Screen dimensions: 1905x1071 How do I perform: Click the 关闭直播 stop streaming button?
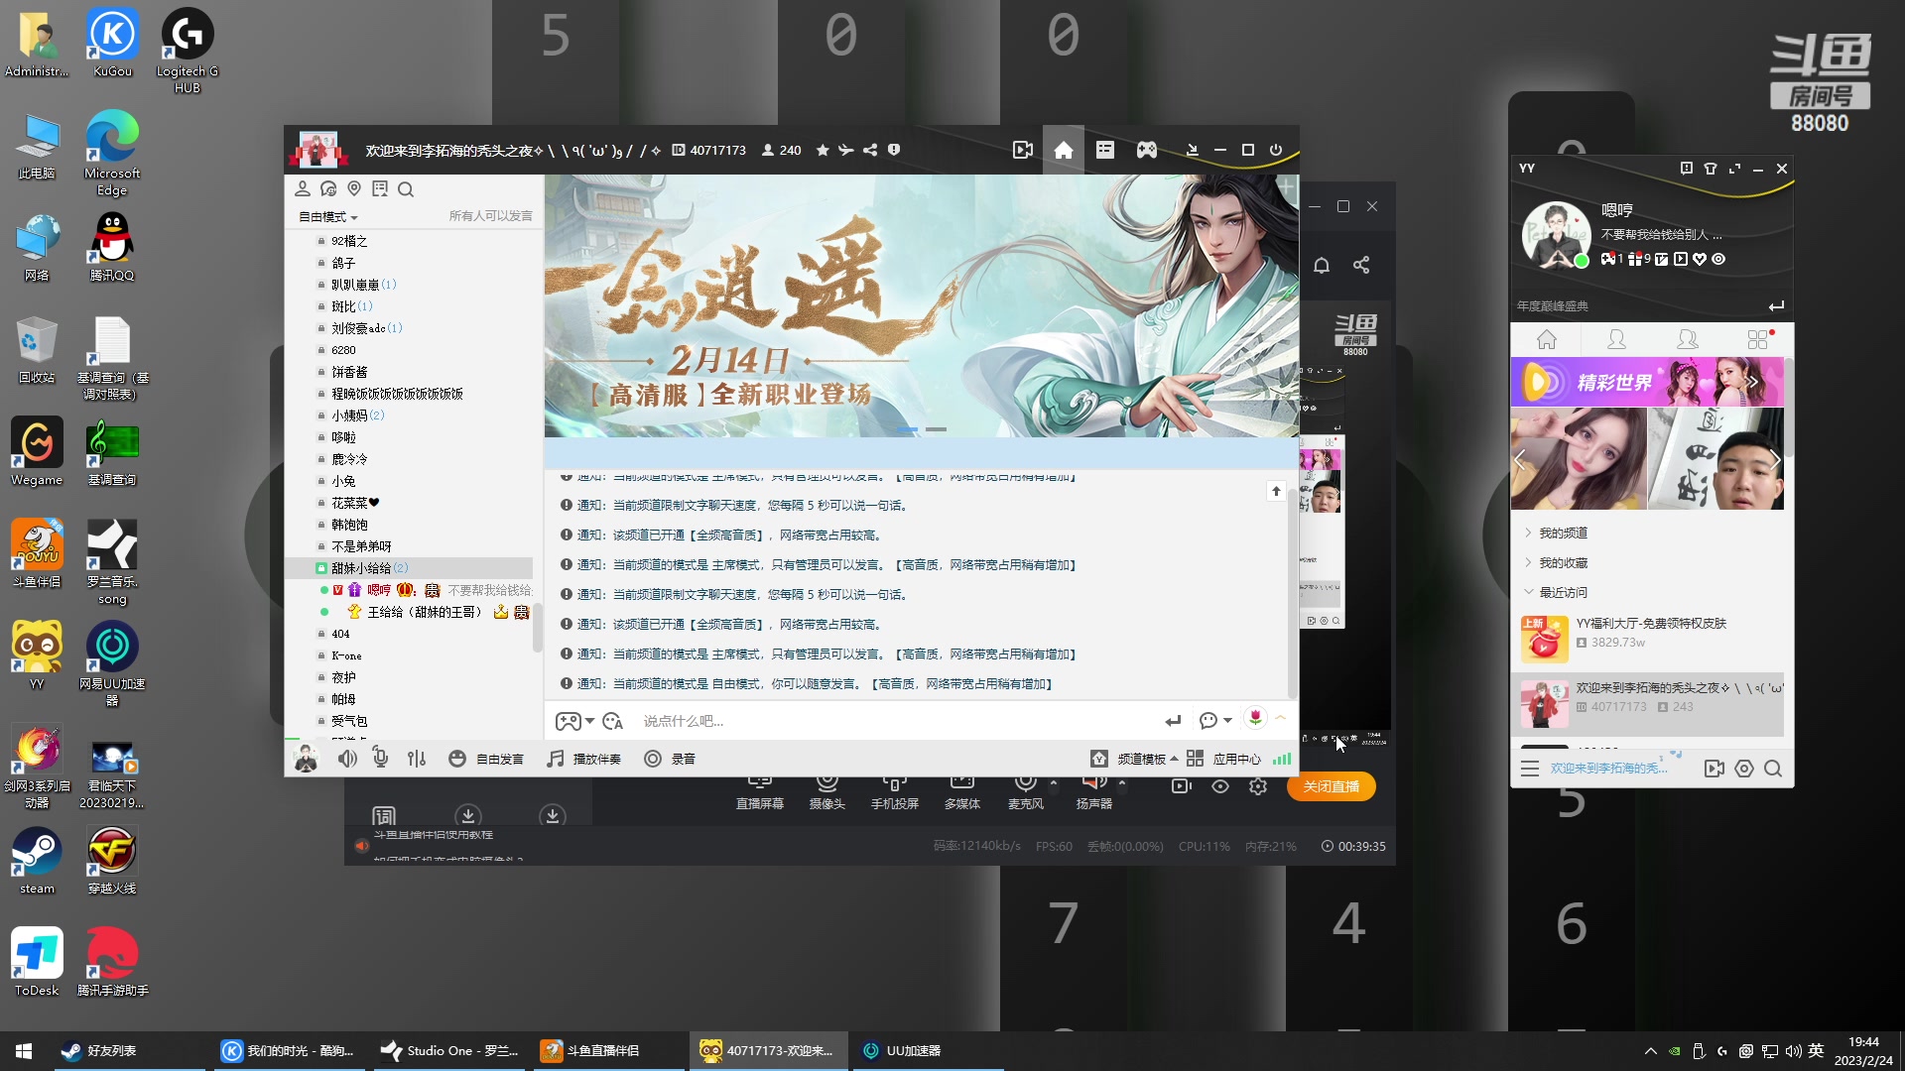click(x=1331, y=786)
